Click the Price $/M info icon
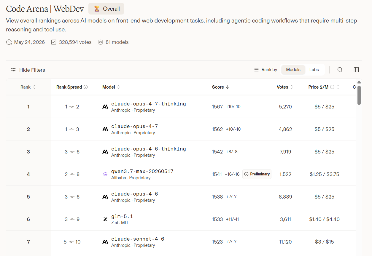 click(x=332, y=87)
